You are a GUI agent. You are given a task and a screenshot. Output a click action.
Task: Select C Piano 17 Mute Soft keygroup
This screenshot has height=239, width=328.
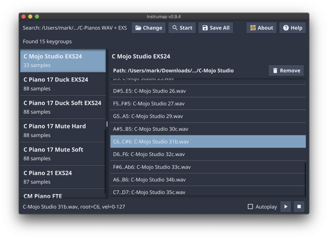[x=63, y=154]
